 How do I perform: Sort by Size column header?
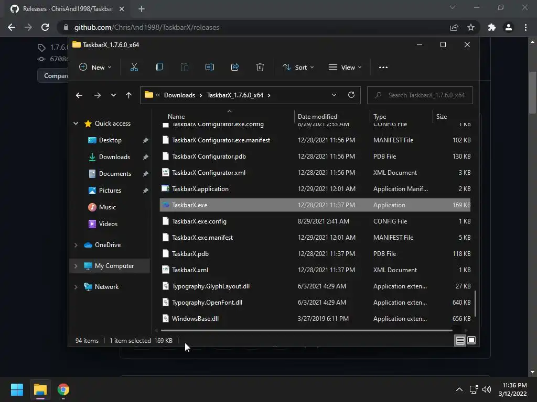453,117
